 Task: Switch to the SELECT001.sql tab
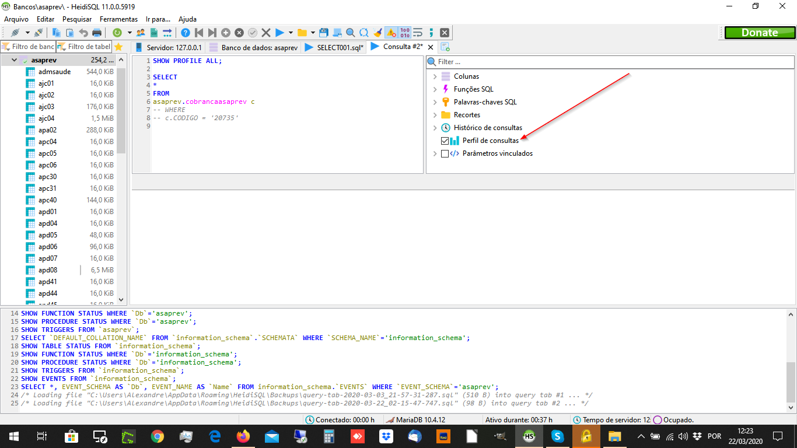click(335, 47)
